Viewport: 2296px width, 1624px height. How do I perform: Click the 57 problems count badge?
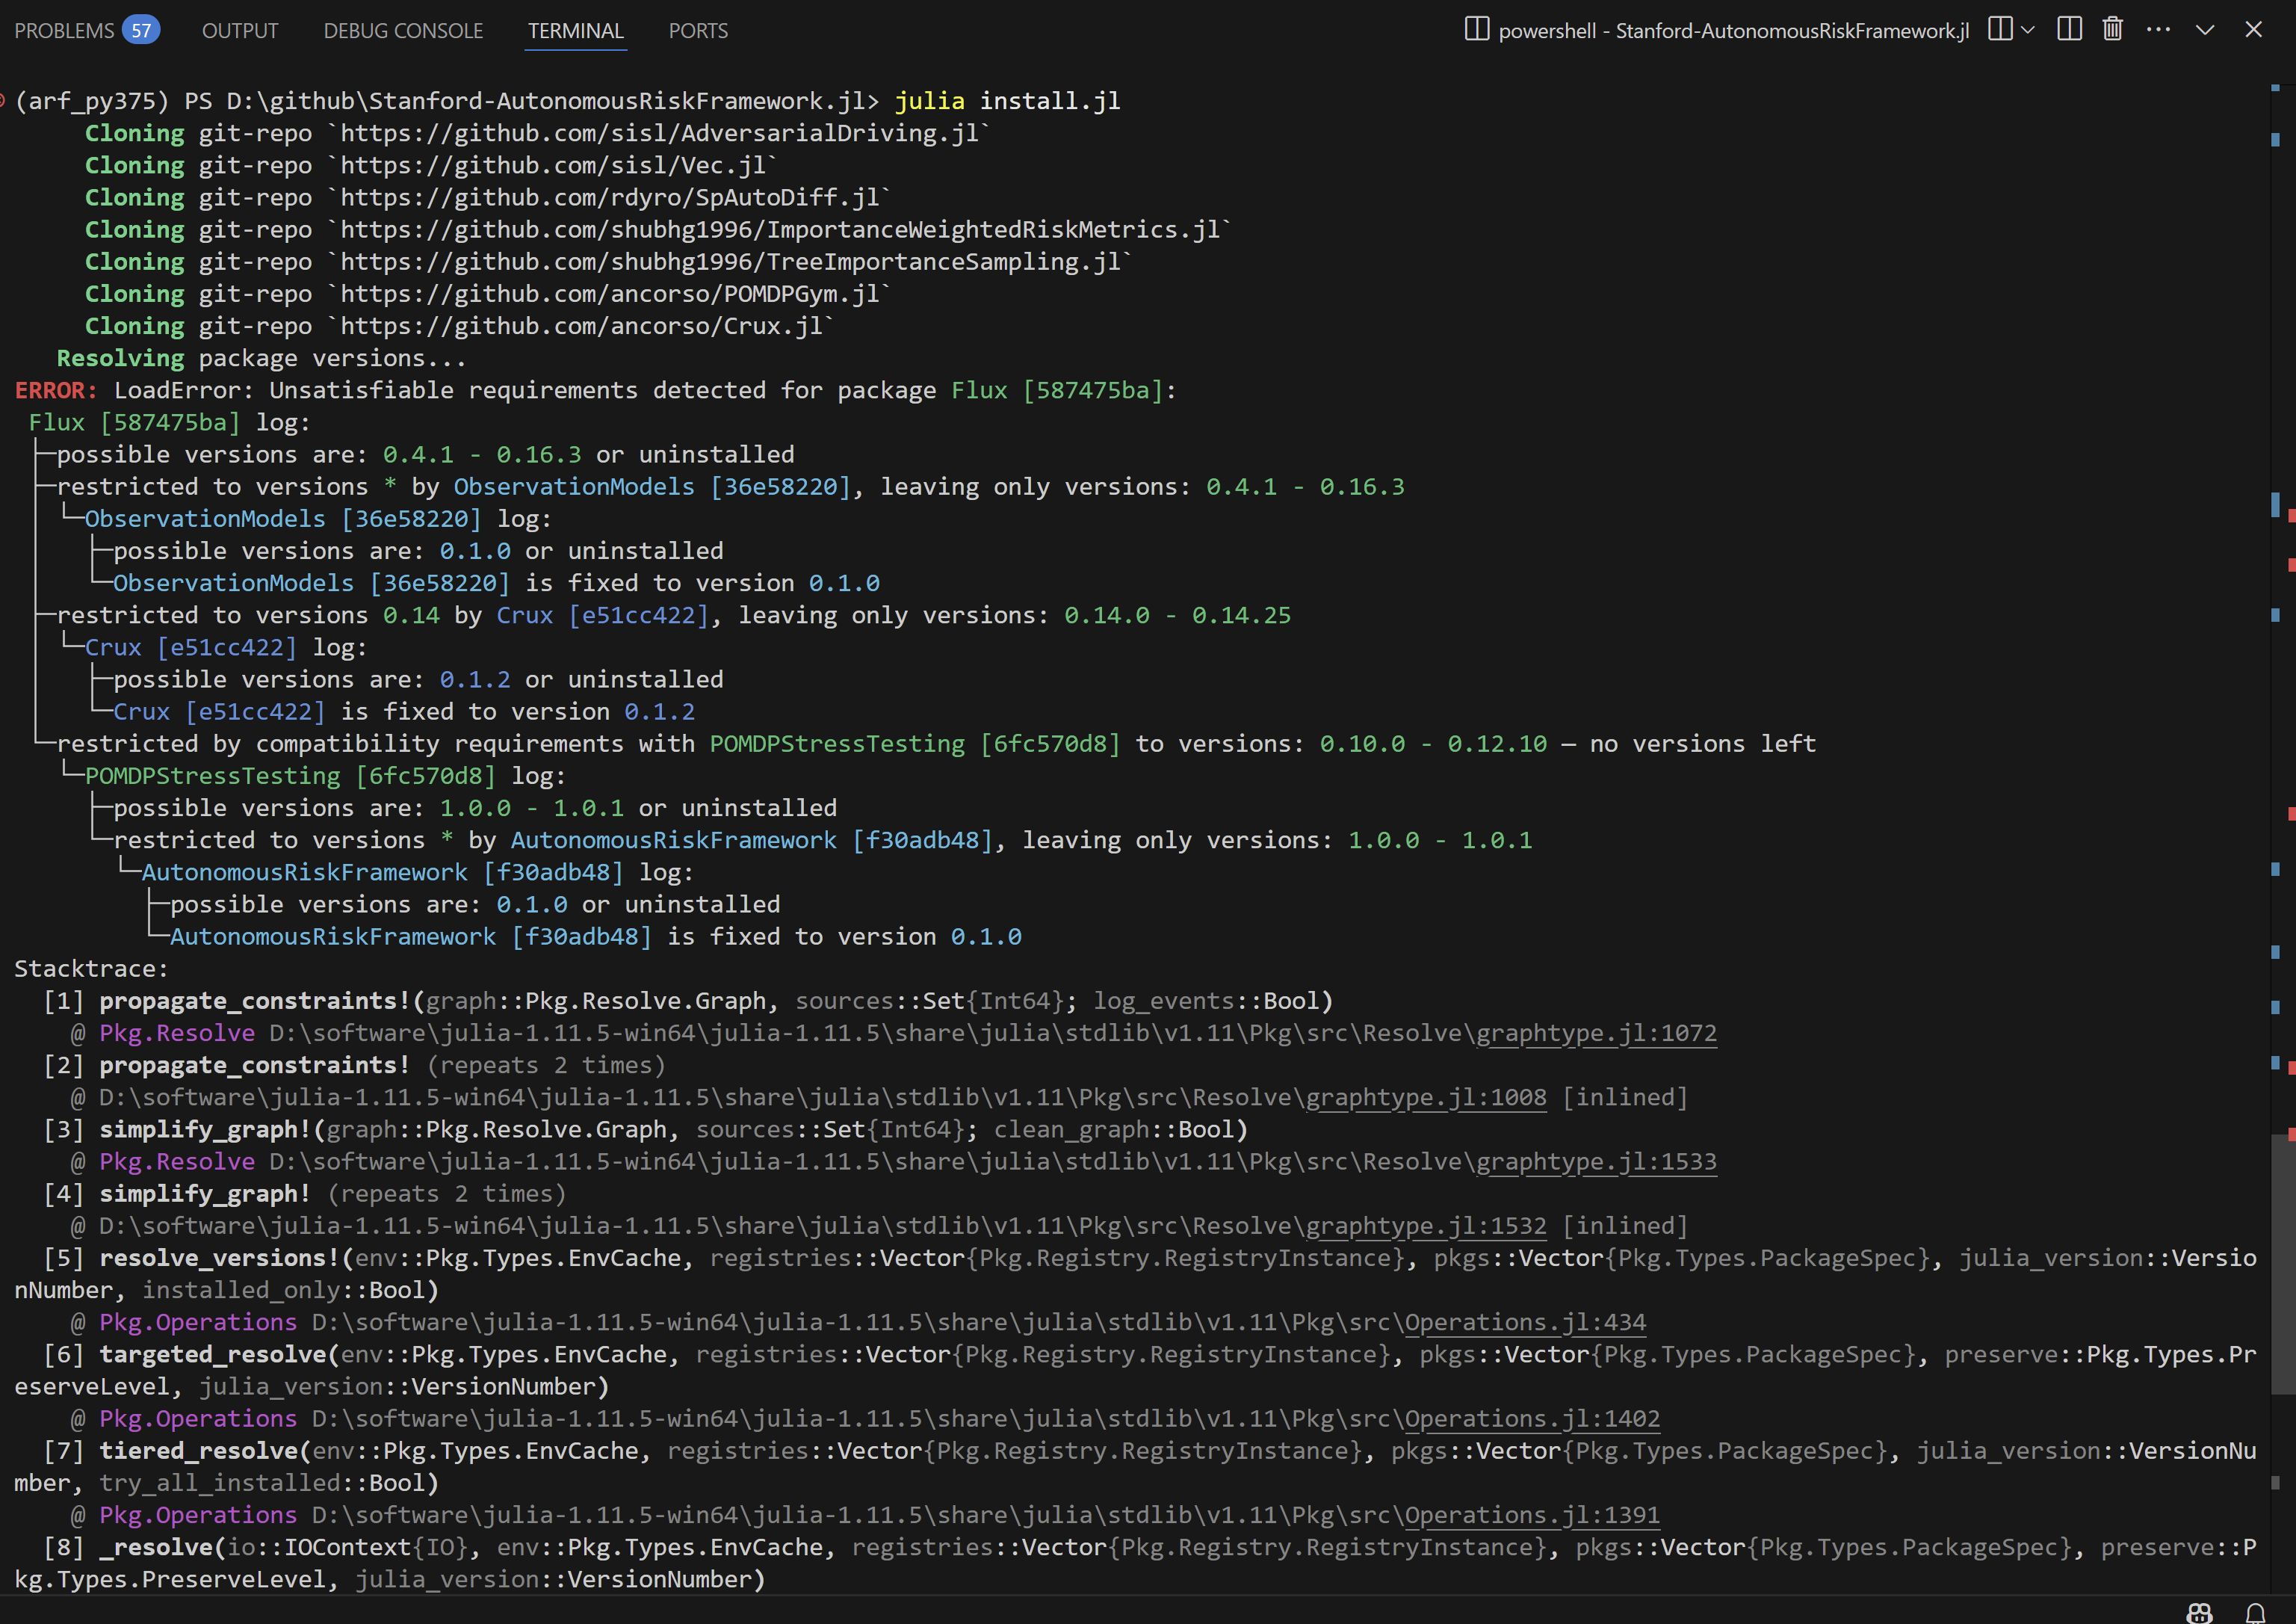coord(141,31)
